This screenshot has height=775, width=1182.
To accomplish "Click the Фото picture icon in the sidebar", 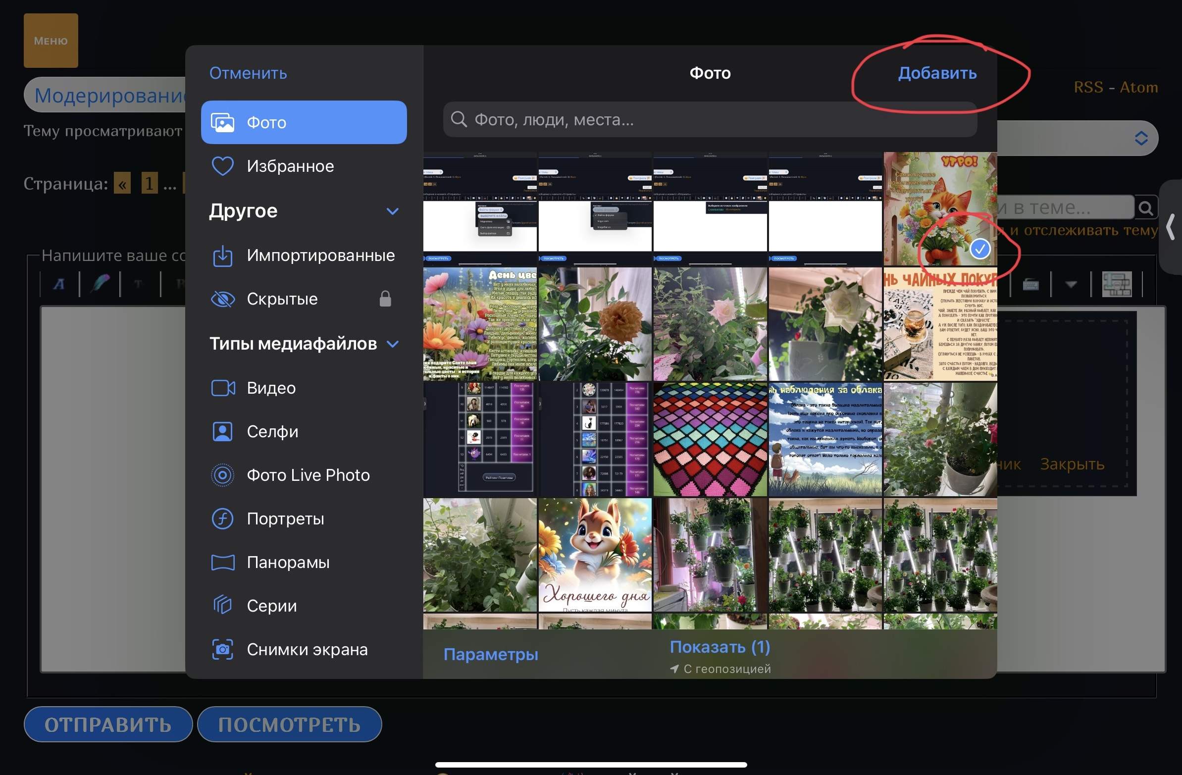I will [222, 122].
